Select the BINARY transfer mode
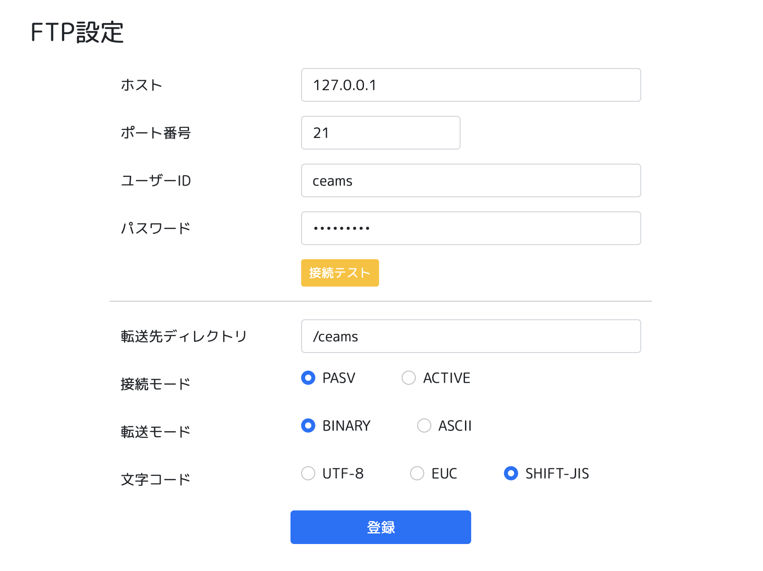 308,425
